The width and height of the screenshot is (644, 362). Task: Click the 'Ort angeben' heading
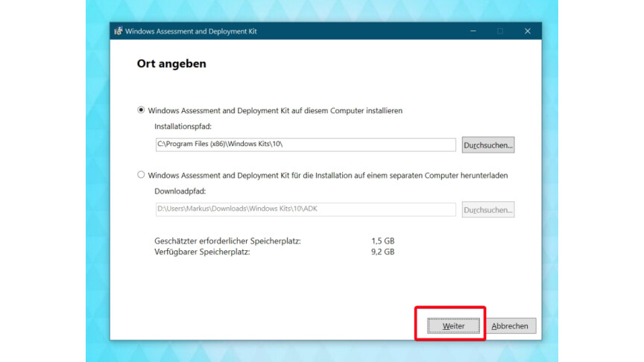coord(171,63)
